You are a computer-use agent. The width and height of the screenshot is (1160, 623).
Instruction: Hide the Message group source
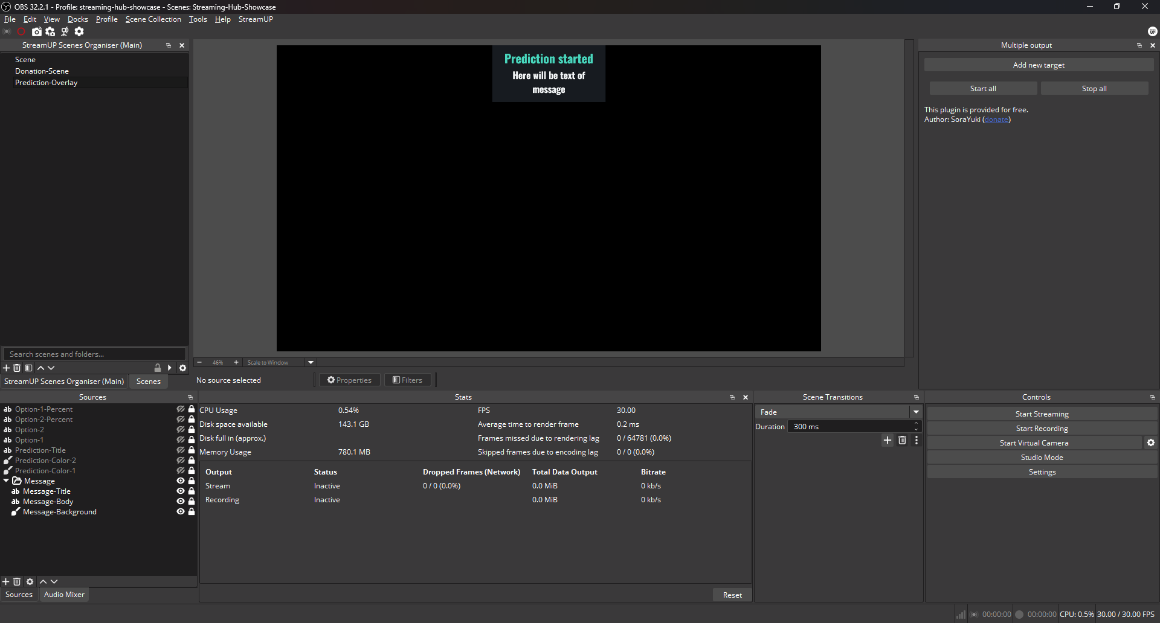coord(180,481)
